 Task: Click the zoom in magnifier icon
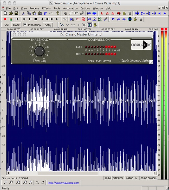6,183
